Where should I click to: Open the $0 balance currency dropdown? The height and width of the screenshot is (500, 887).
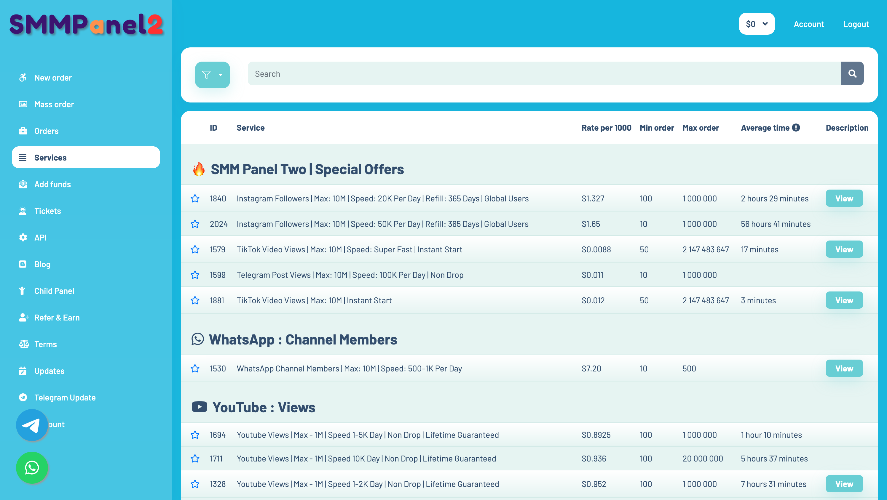point(756,24)
